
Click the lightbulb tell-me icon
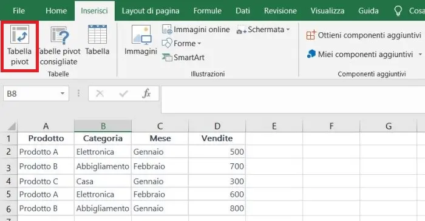coord(398,11)
